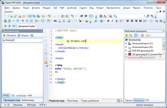Screen dimensions: 167x108
Task: Insert a horizontal rule icon
Action: (14, 21)
